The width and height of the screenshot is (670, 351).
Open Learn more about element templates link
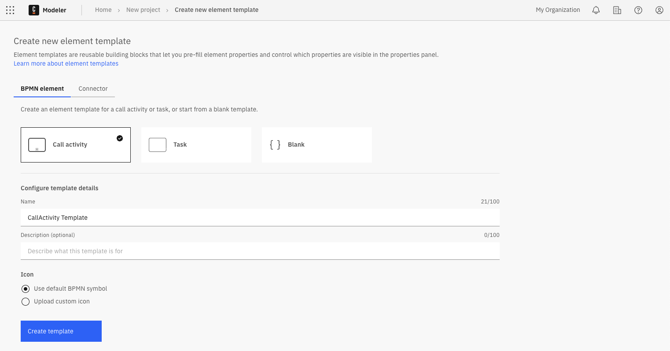(x=66, y=63)
